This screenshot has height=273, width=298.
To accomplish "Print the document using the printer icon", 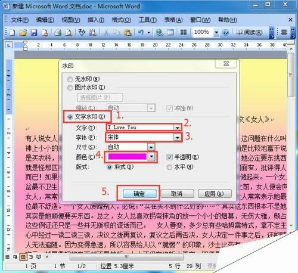I will (58, 32).
